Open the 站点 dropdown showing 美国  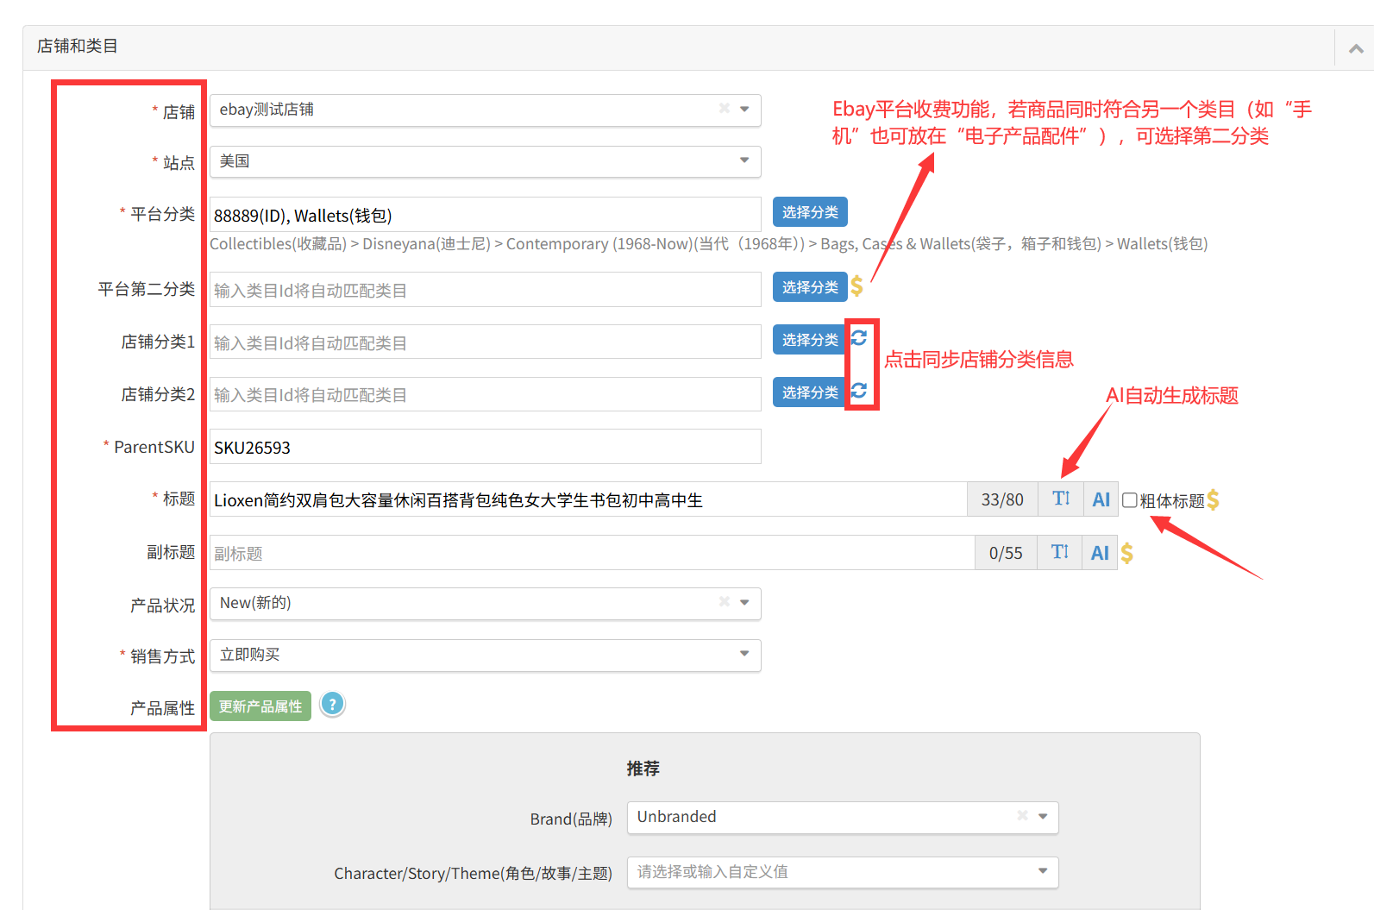(x=485, y=161)
